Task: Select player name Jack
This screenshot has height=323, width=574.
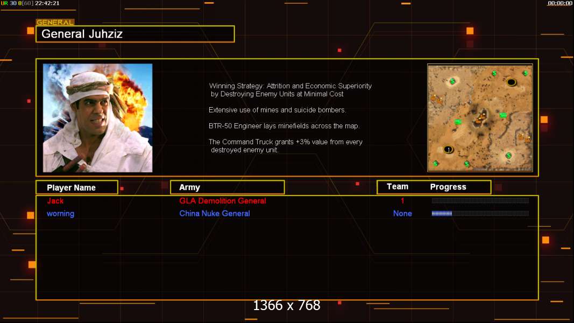Action: coord(55,201)
